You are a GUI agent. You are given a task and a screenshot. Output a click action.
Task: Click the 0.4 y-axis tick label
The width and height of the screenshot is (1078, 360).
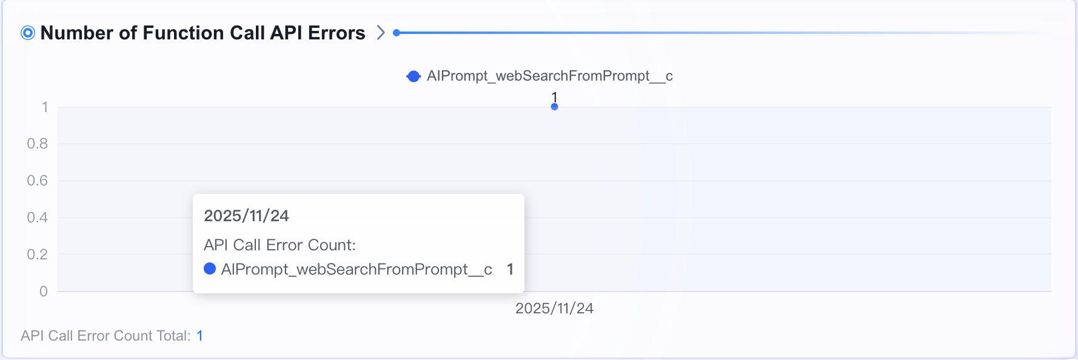pos(37,218)
